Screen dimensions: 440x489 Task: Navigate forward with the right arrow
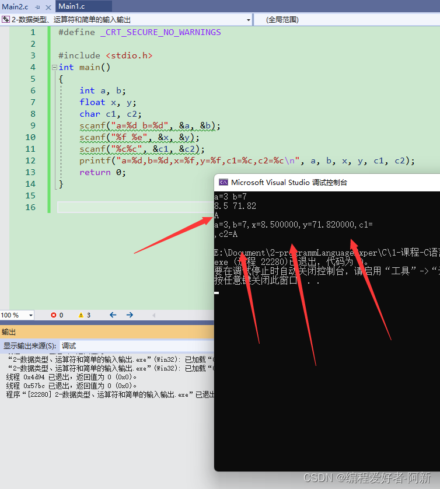coord(130,315)
